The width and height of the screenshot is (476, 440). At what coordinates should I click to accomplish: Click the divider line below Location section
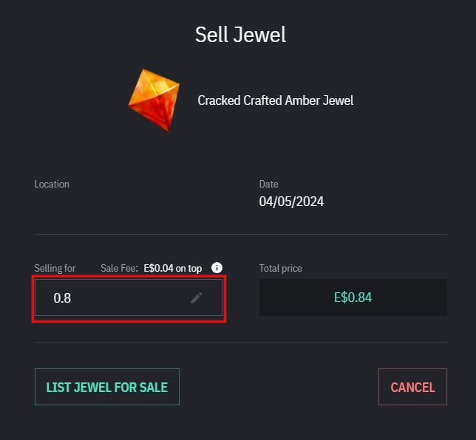(241, 234)
